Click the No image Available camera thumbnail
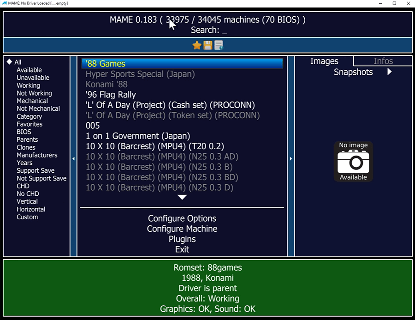The image size is (415, 320). [353, 162]
